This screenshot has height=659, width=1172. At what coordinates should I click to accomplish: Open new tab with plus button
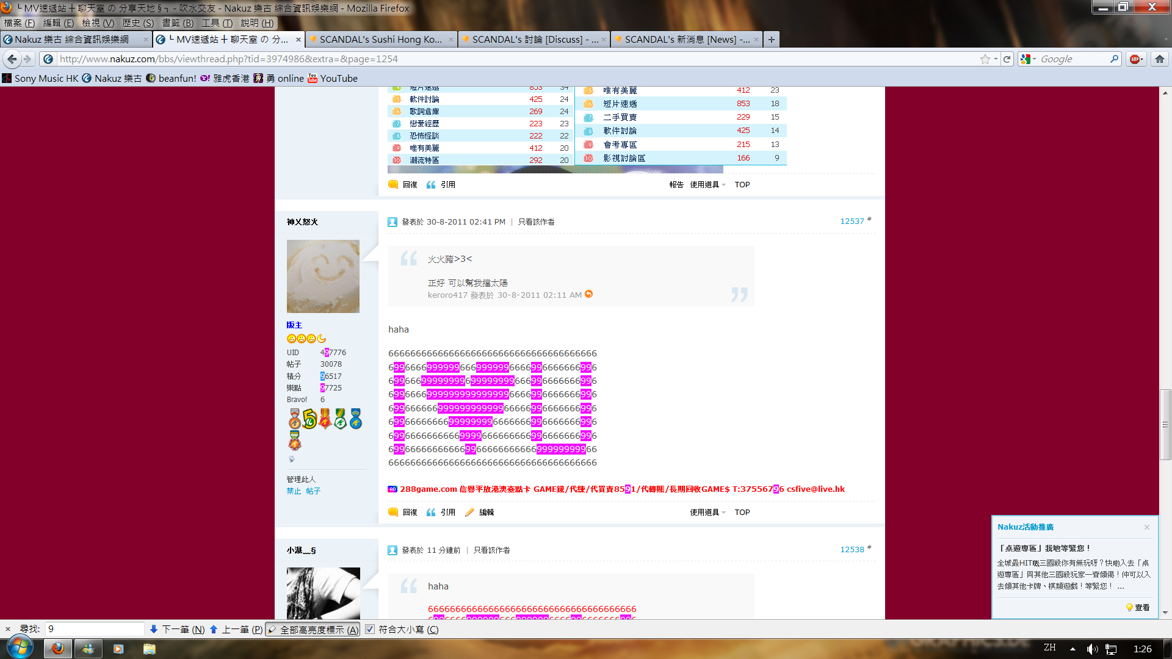772,40
